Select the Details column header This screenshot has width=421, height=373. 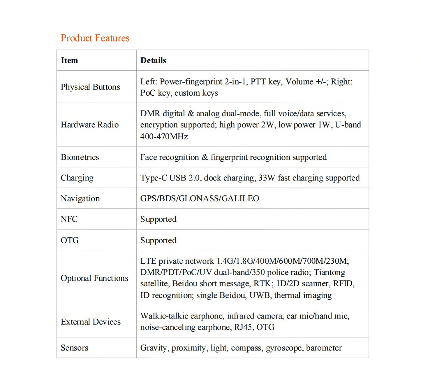pos(153,60)
